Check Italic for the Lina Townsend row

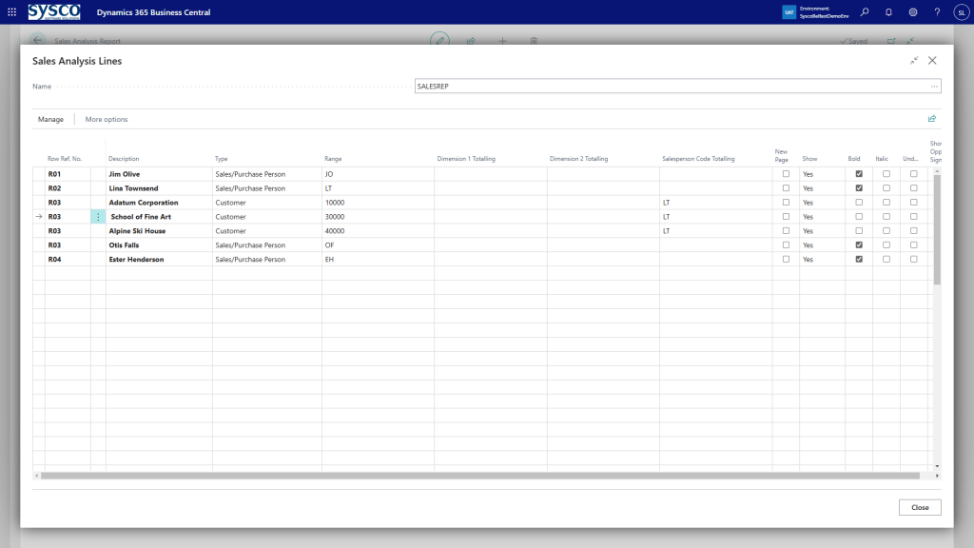[886, 188]
